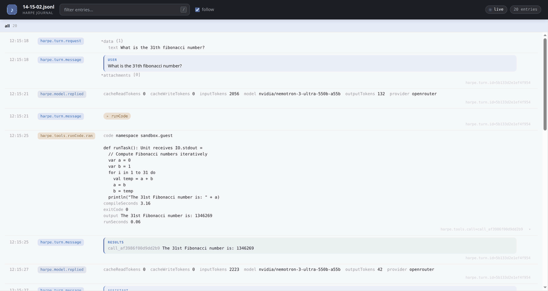Click the 'def runTask()' code line
This screenshot has width=548, height=291.
pos(153,148)
